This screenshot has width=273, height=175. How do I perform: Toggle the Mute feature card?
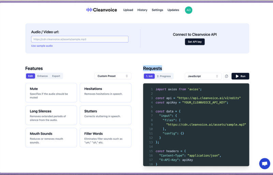pyautogui.click(x=51, y=93)
